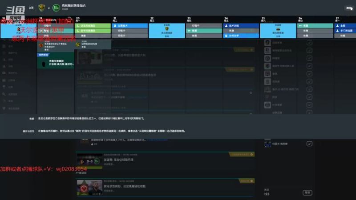Click the Lyon OL logo in follow list
The height and width of the screenshot is (200, 356).
pos(267,74)
